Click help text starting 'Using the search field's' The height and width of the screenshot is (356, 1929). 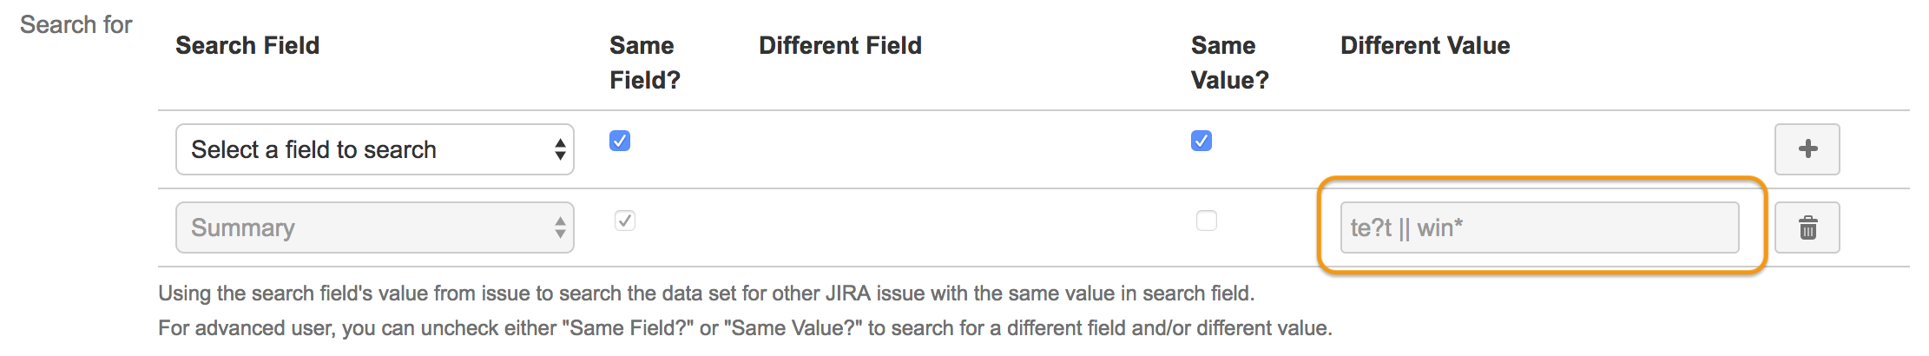(705, 293)
